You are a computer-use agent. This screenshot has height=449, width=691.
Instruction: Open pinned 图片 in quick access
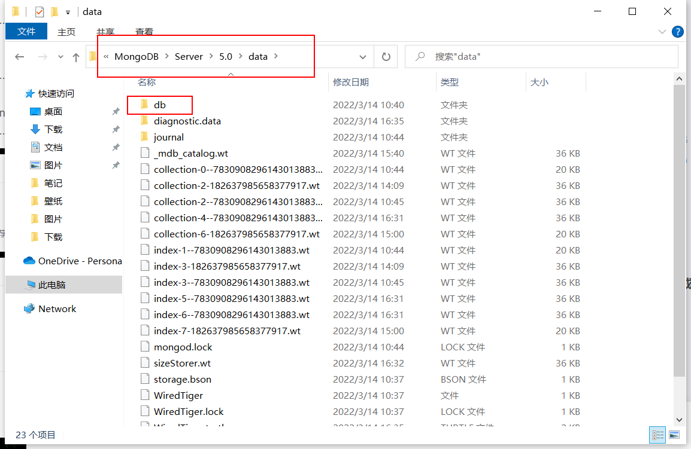coord(53,166)
